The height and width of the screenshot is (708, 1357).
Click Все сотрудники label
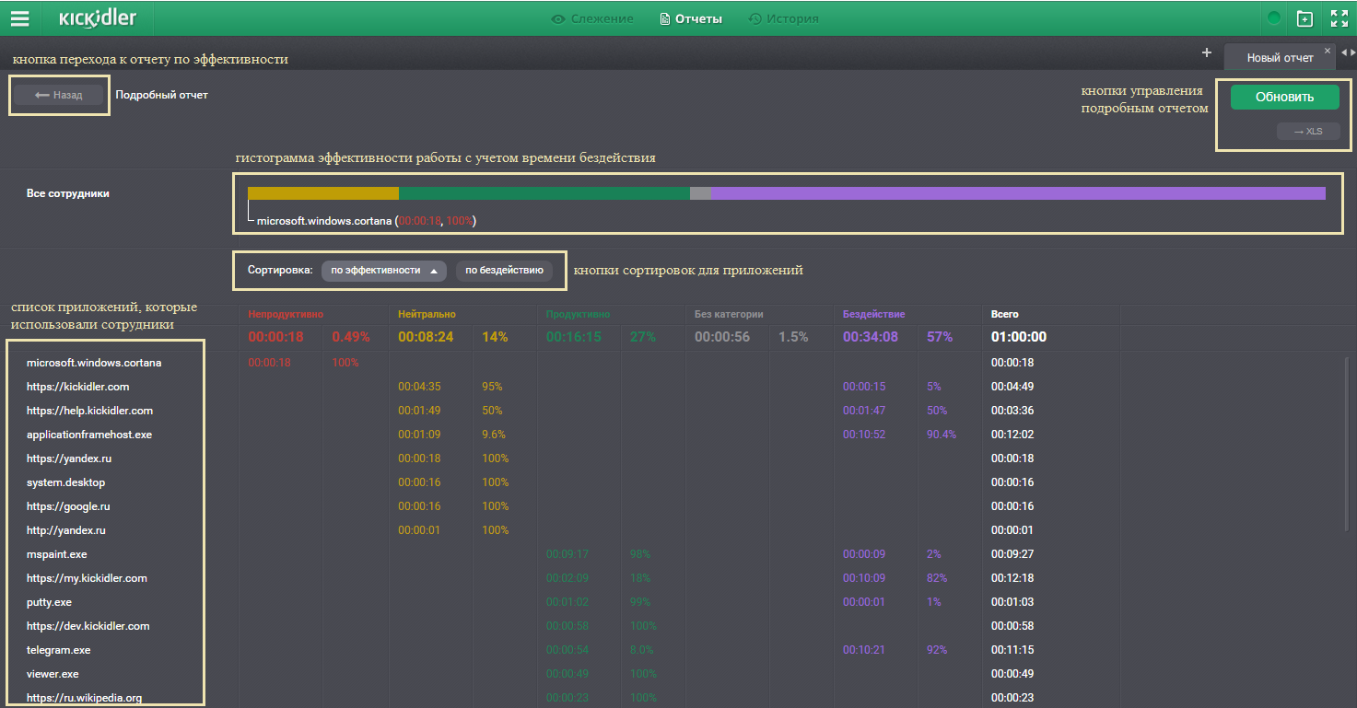click(68, 193)
